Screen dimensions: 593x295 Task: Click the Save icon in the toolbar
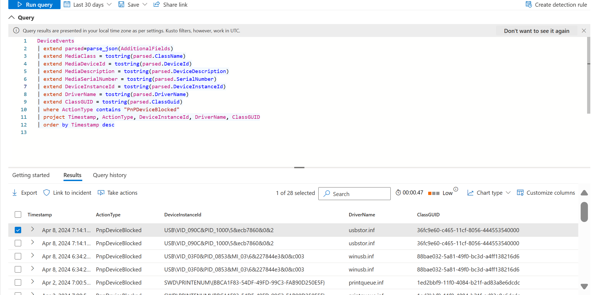click(x=122, y=4)
